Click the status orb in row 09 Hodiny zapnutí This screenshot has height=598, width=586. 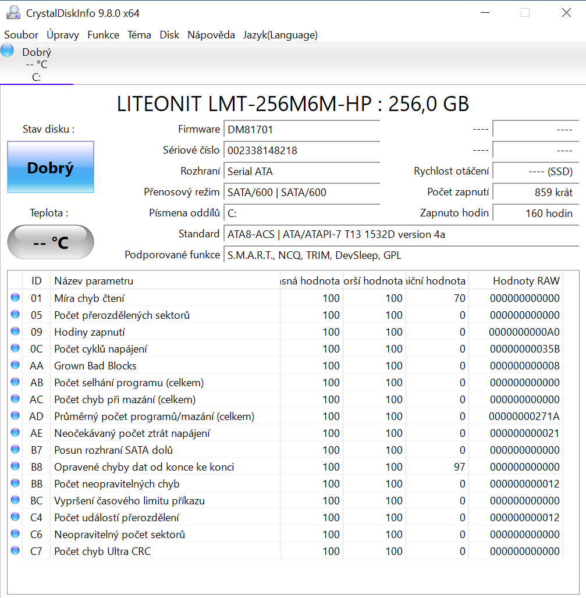[x=15, y=331]
